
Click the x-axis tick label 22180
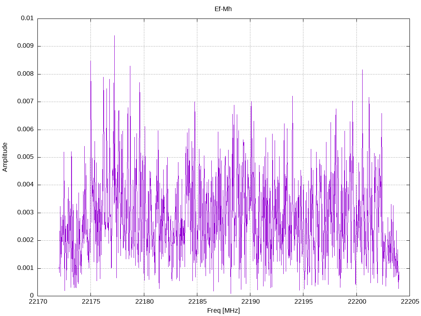coord(144,302)
